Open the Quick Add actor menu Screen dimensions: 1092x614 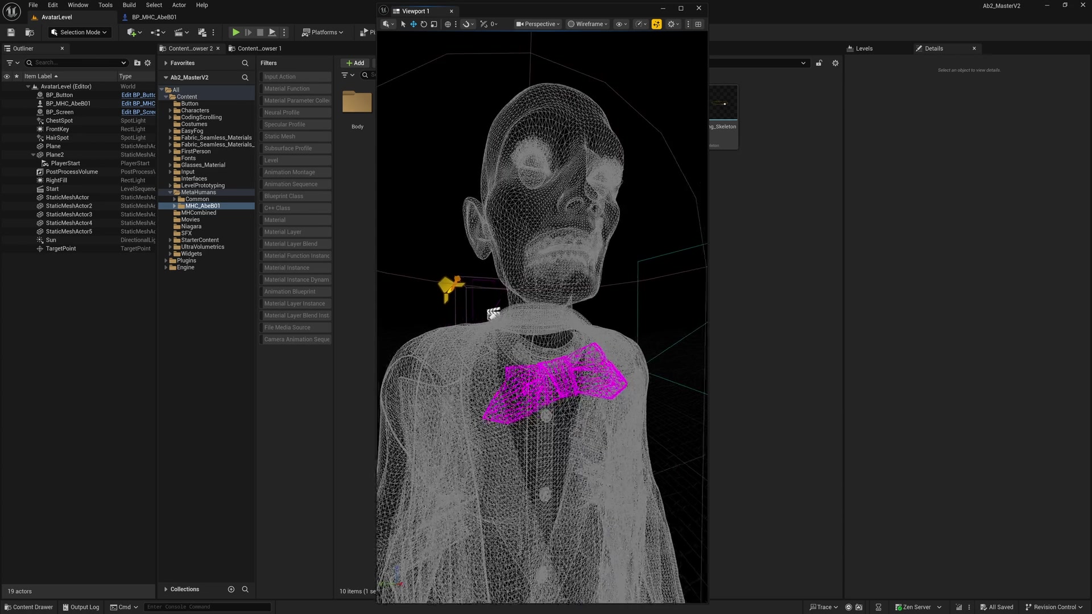[134, 32]
